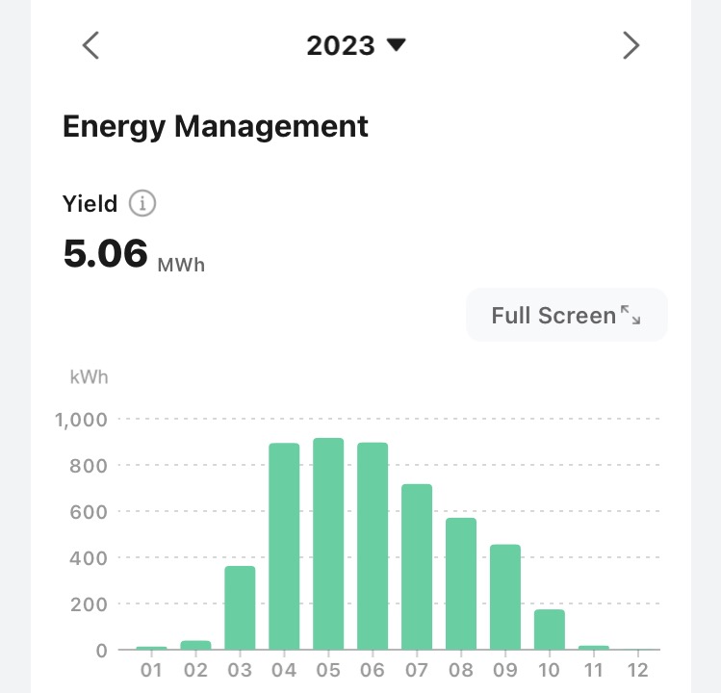Tap the January bar in chart
721x693 pixels.
[x=151, y=648]
